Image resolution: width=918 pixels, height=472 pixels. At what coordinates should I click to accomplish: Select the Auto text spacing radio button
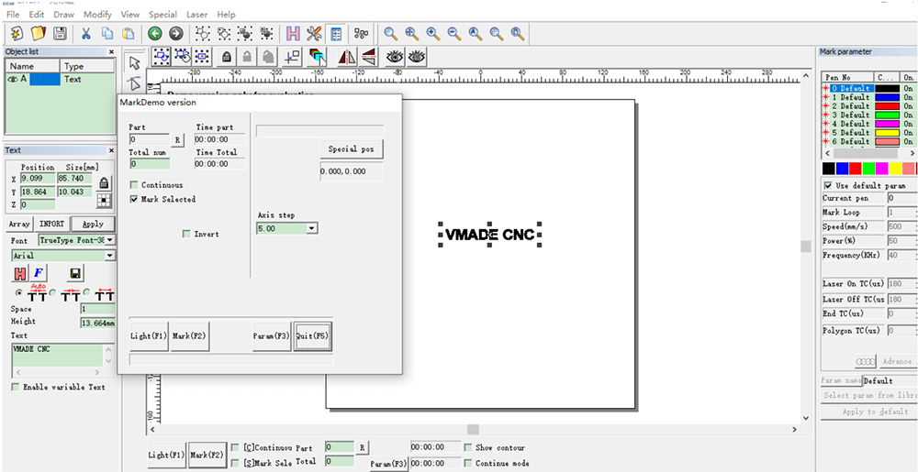pos(18,292)
